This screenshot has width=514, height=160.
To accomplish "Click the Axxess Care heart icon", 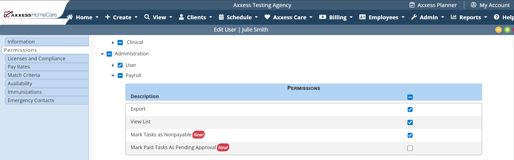I will click(x=267, y=17).
